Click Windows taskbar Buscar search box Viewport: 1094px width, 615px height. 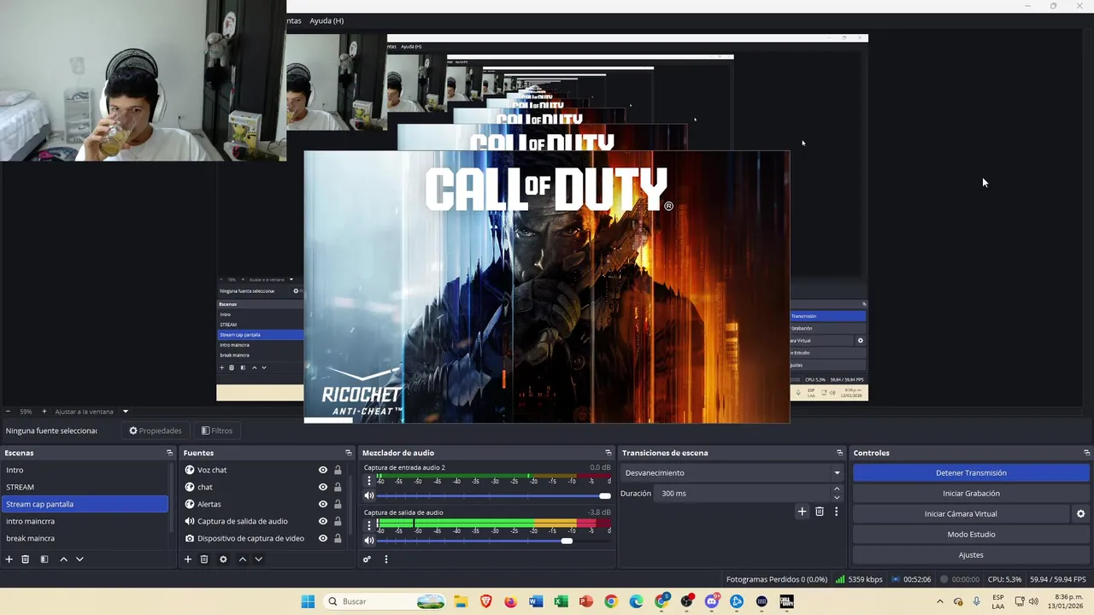point(385,601)
